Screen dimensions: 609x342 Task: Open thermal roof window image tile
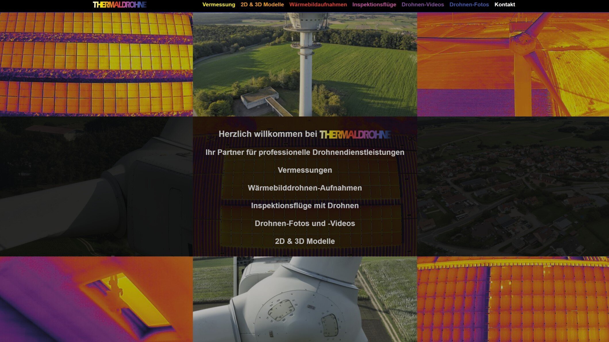(x=96, y=299)
